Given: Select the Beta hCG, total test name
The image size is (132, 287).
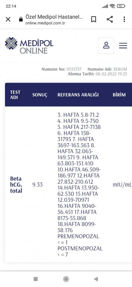Looking at the screenshot, I should pos(16,185).
